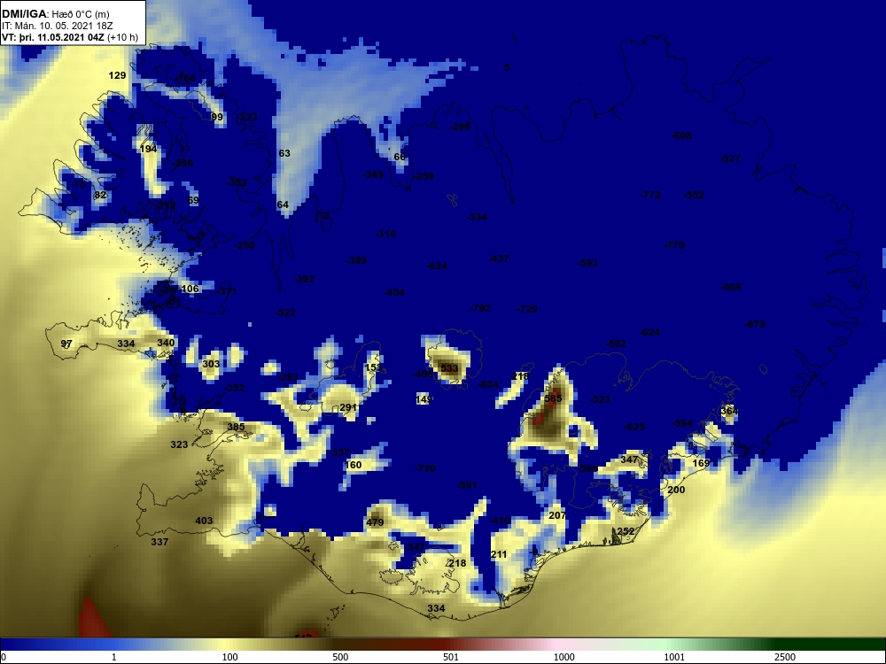Click the map value "403"
Viewport: 886px width, 664px height.
coord(204,521)
